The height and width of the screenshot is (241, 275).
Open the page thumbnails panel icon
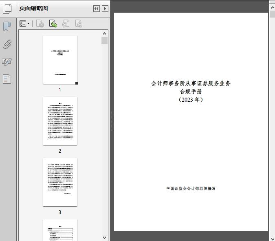pos(7,9)
